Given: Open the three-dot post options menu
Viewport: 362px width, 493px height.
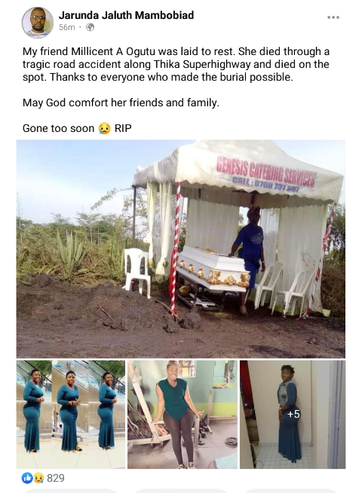Looking at the screenshot, I should coord(333,17).
